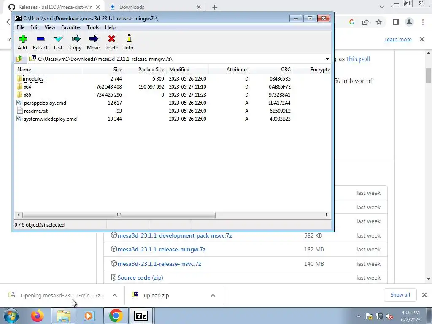Image resolution: width=432 pixels, height=324 pixels.
Task: Follow the 'this poll' link
Action: (358, 59)
